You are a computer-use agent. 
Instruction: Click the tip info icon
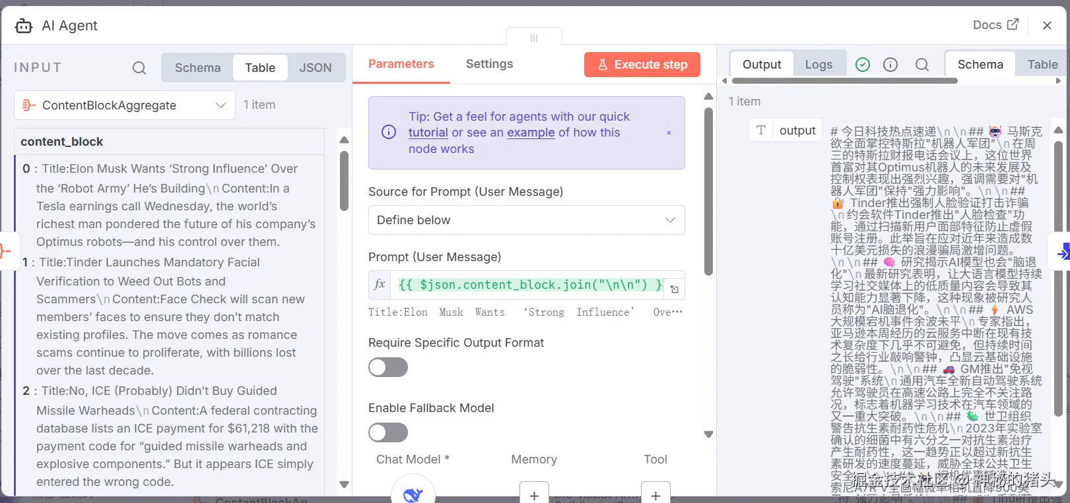pos(389,132)
